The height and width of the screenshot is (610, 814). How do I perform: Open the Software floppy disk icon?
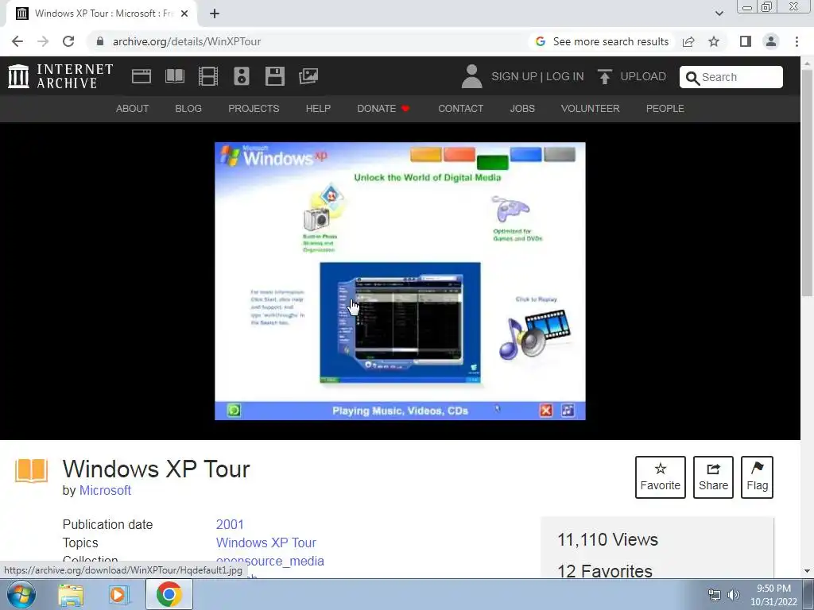coord(274,76)
